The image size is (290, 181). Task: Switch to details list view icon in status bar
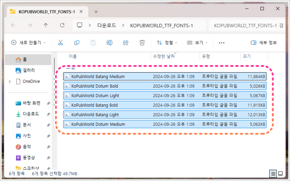(x=273, y=174)
